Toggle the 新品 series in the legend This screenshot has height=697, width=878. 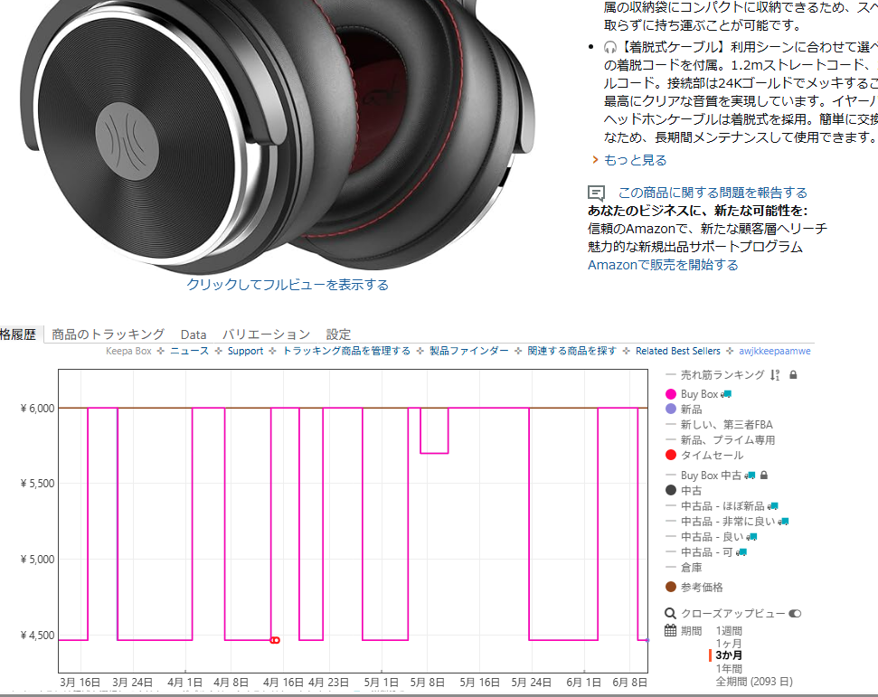(x=684, y=410)
